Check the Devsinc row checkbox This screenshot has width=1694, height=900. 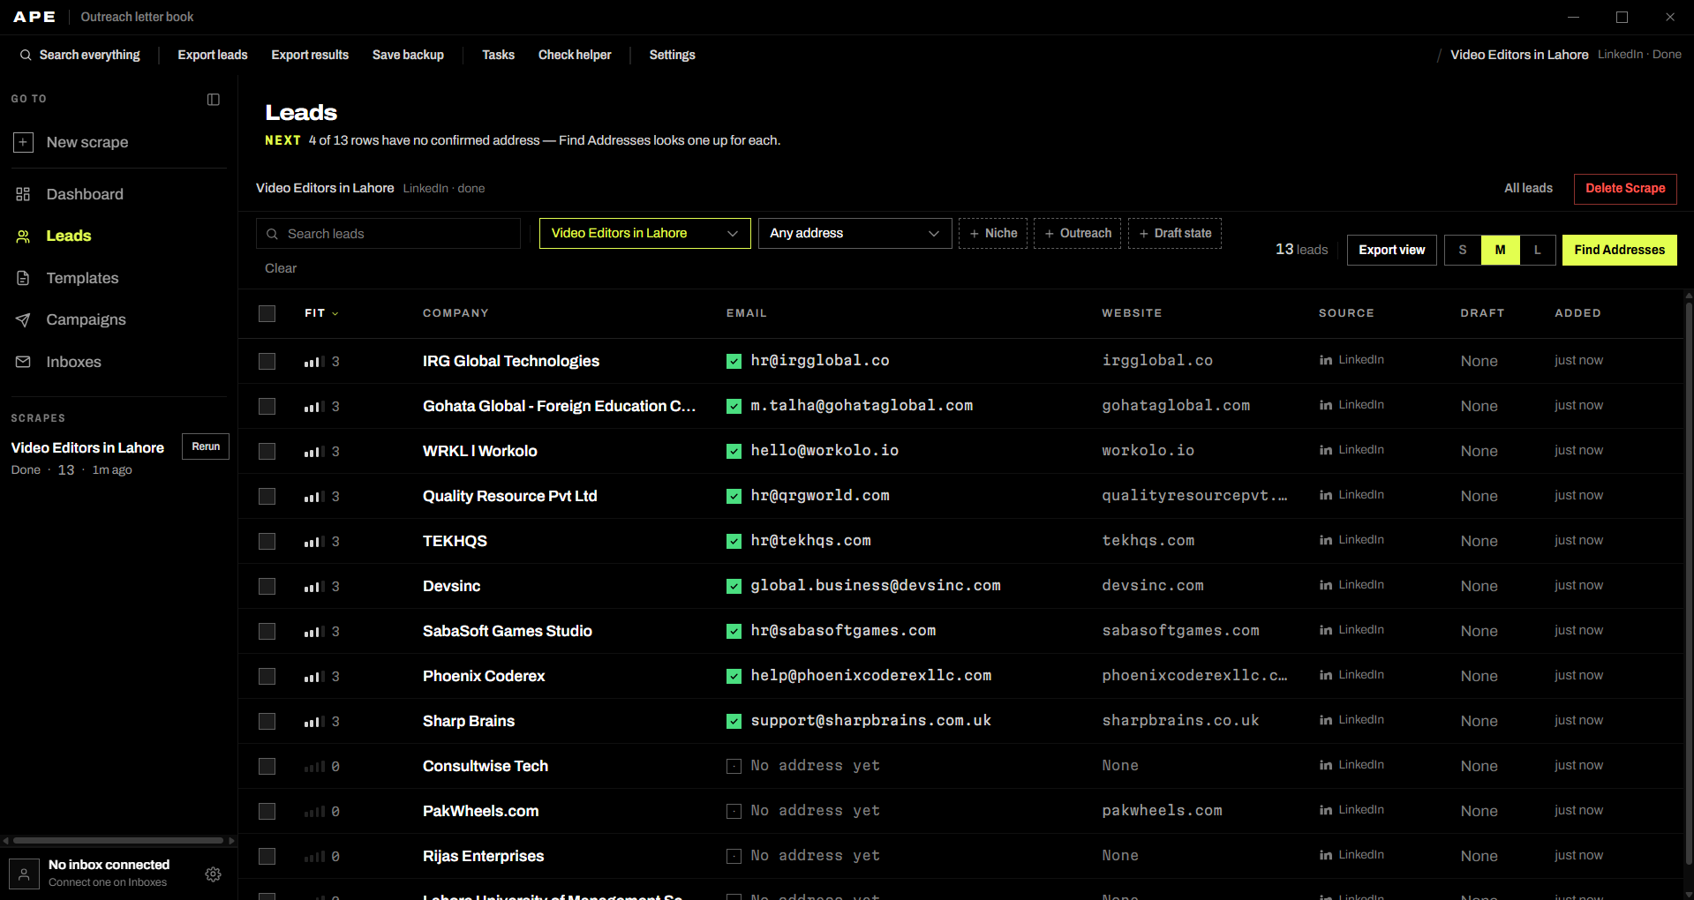(x=267, y=587)
